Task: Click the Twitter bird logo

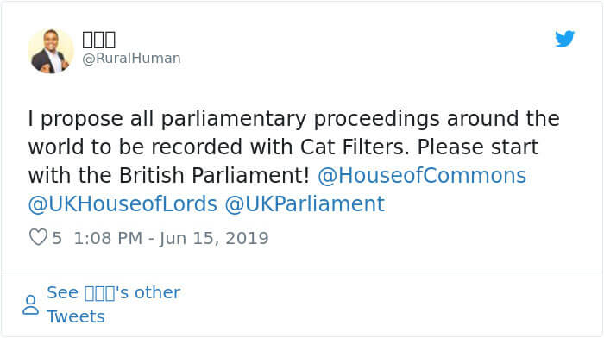Action: point(564,39)
